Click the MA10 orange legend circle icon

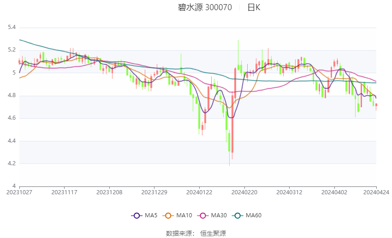(168, 215)
